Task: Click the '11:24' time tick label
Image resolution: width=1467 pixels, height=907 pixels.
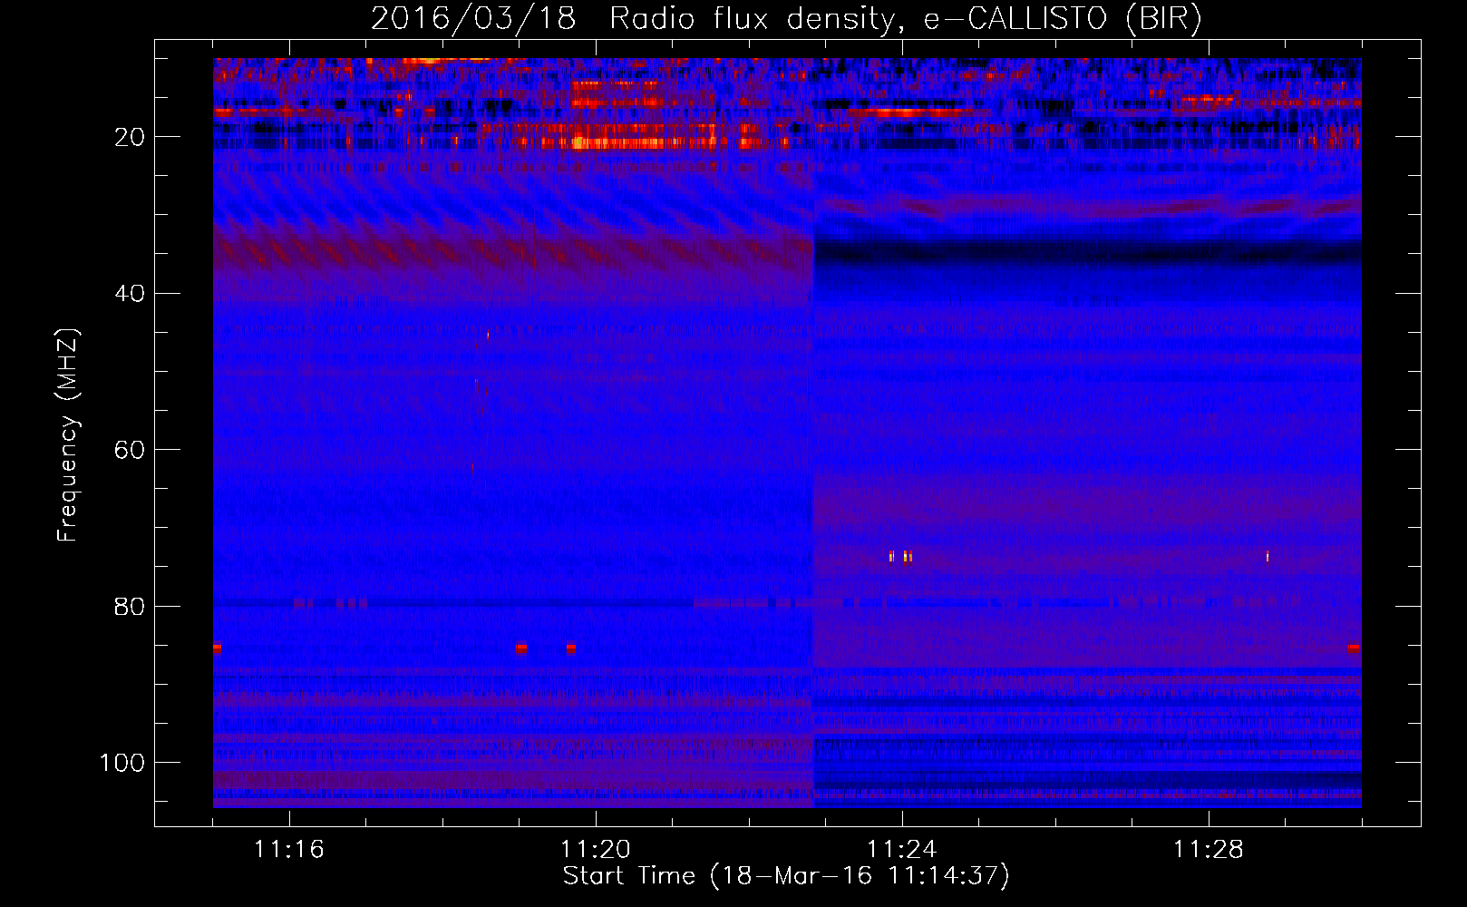Action: click(902, 850)
